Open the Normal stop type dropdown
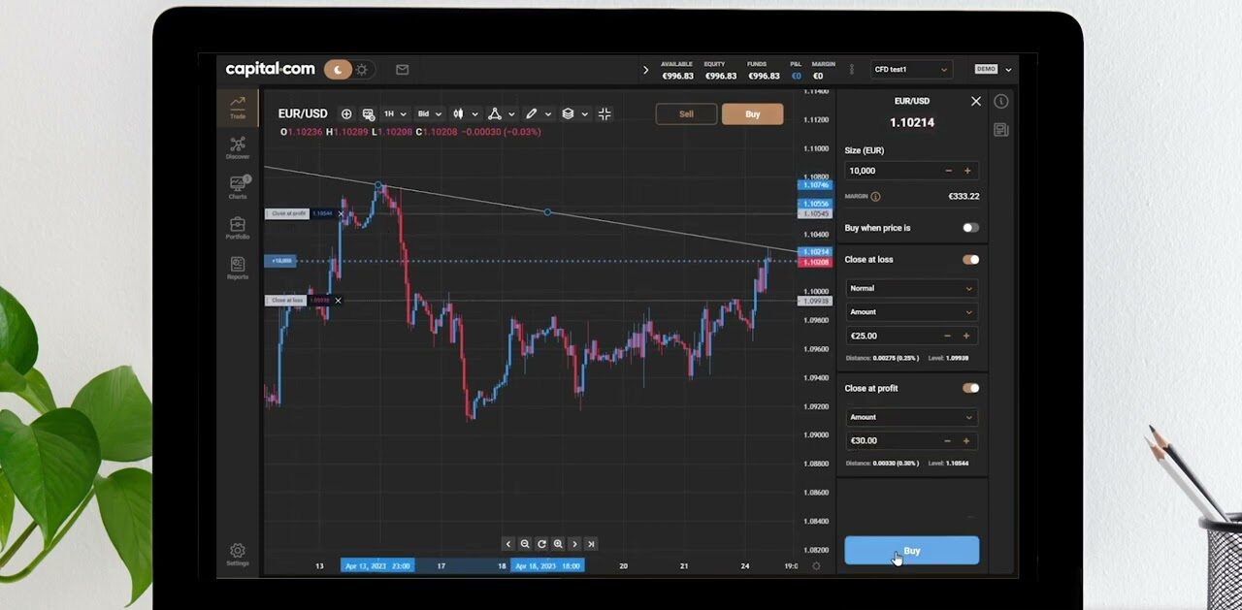This screenshot has width=1242, height=610. 911,288
